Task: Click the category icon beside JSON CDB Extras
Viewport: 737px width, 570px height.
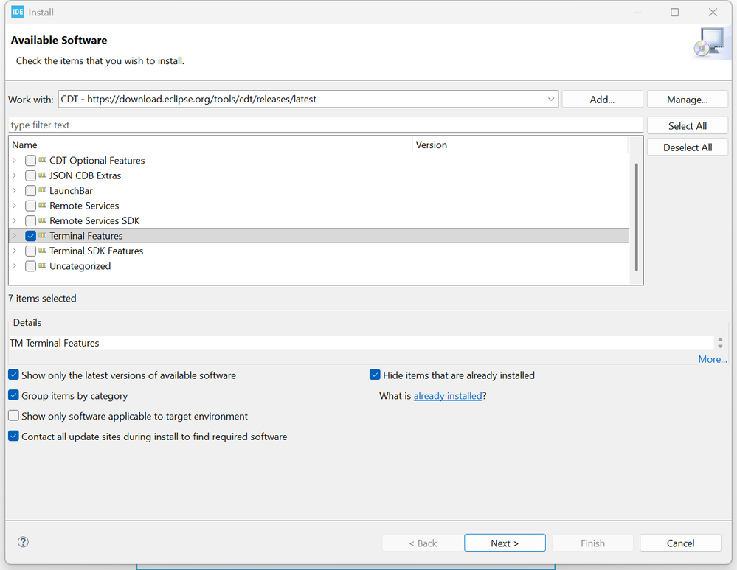Action: (43, 175)
